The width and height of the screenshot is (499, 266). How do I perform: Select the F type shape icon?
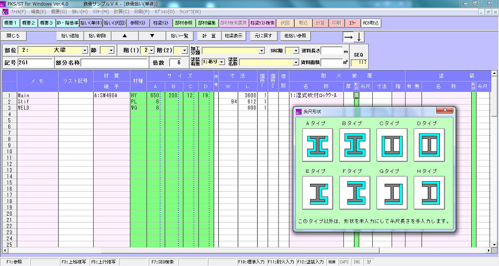pyautogui.click(x=354, y=193)
